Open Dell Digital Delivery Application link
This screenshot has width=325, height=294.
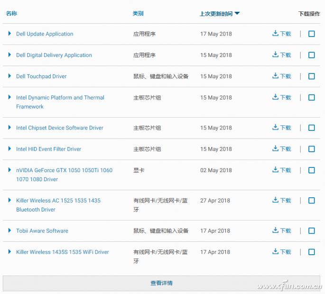[x=54, y=55]
